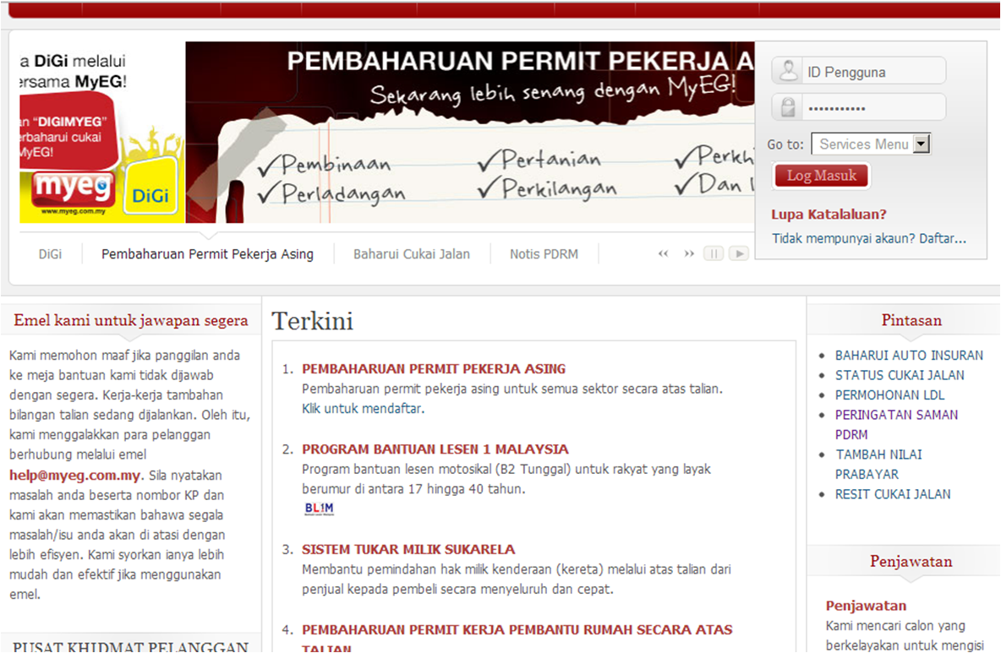
Task: Open SISTEM TUKAR MILIK SUKARELA heading
Action: pos(408,549)
